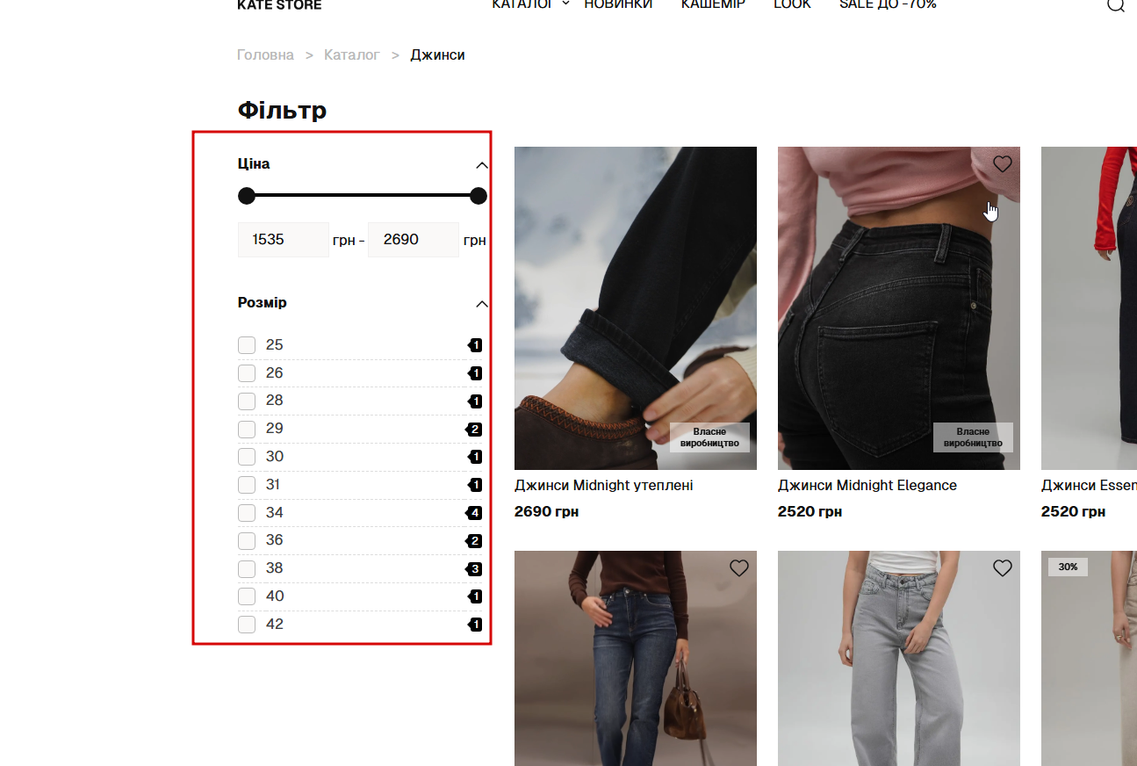Check the size 30 checkbox
1137x766 pixels.
(x=247, y=457)
